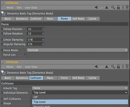The height and width of the screenshot is (107, 130).
Task: Expand the Force List triangle
Action: click(25, 54)
